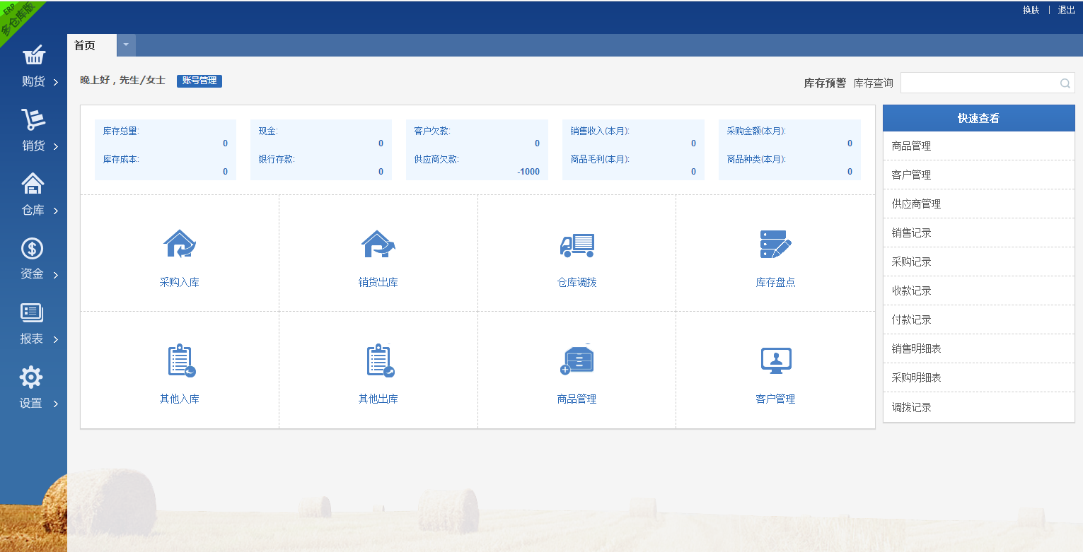Expand the 销售 sidebar section
This screenshot has width=1083, height=552.
[53, 146]
